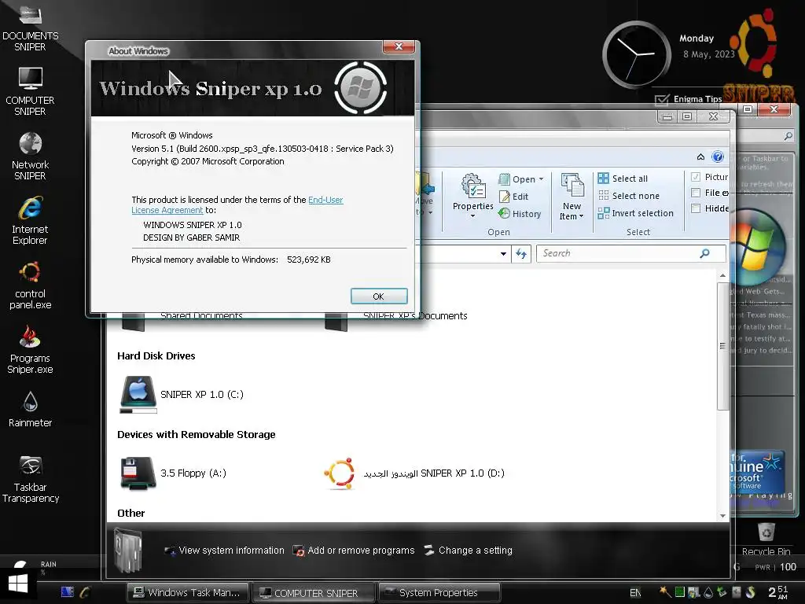Open DOCUMENTS SNIPER desktop icon
805x604 pixels.
pos(31,28)
